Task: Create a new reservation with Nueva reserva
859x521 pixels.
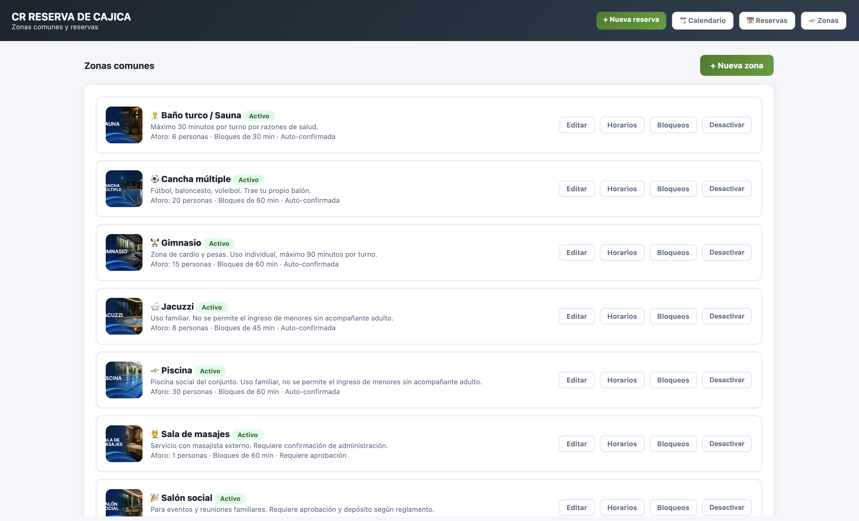Action: [631, 20]
